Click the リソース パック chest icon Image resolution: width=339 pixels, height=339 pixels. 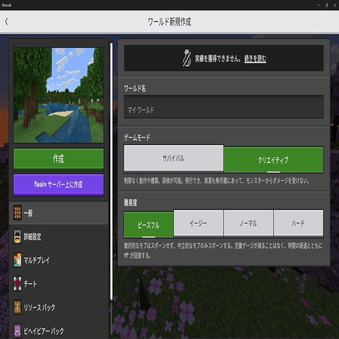click(x=17, y=307)
